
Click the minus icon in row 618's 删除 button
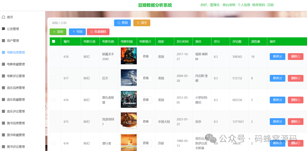298,57
